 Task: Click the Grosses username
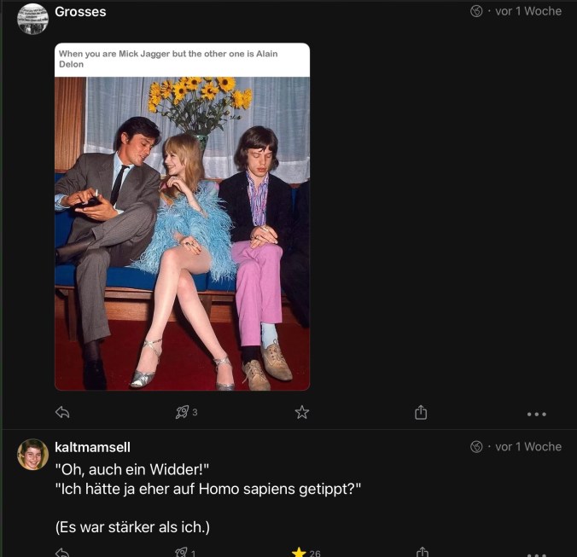click(x=80, y=12)
